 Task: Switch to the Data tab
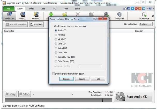pyautogui.click(x=43, y=9)
